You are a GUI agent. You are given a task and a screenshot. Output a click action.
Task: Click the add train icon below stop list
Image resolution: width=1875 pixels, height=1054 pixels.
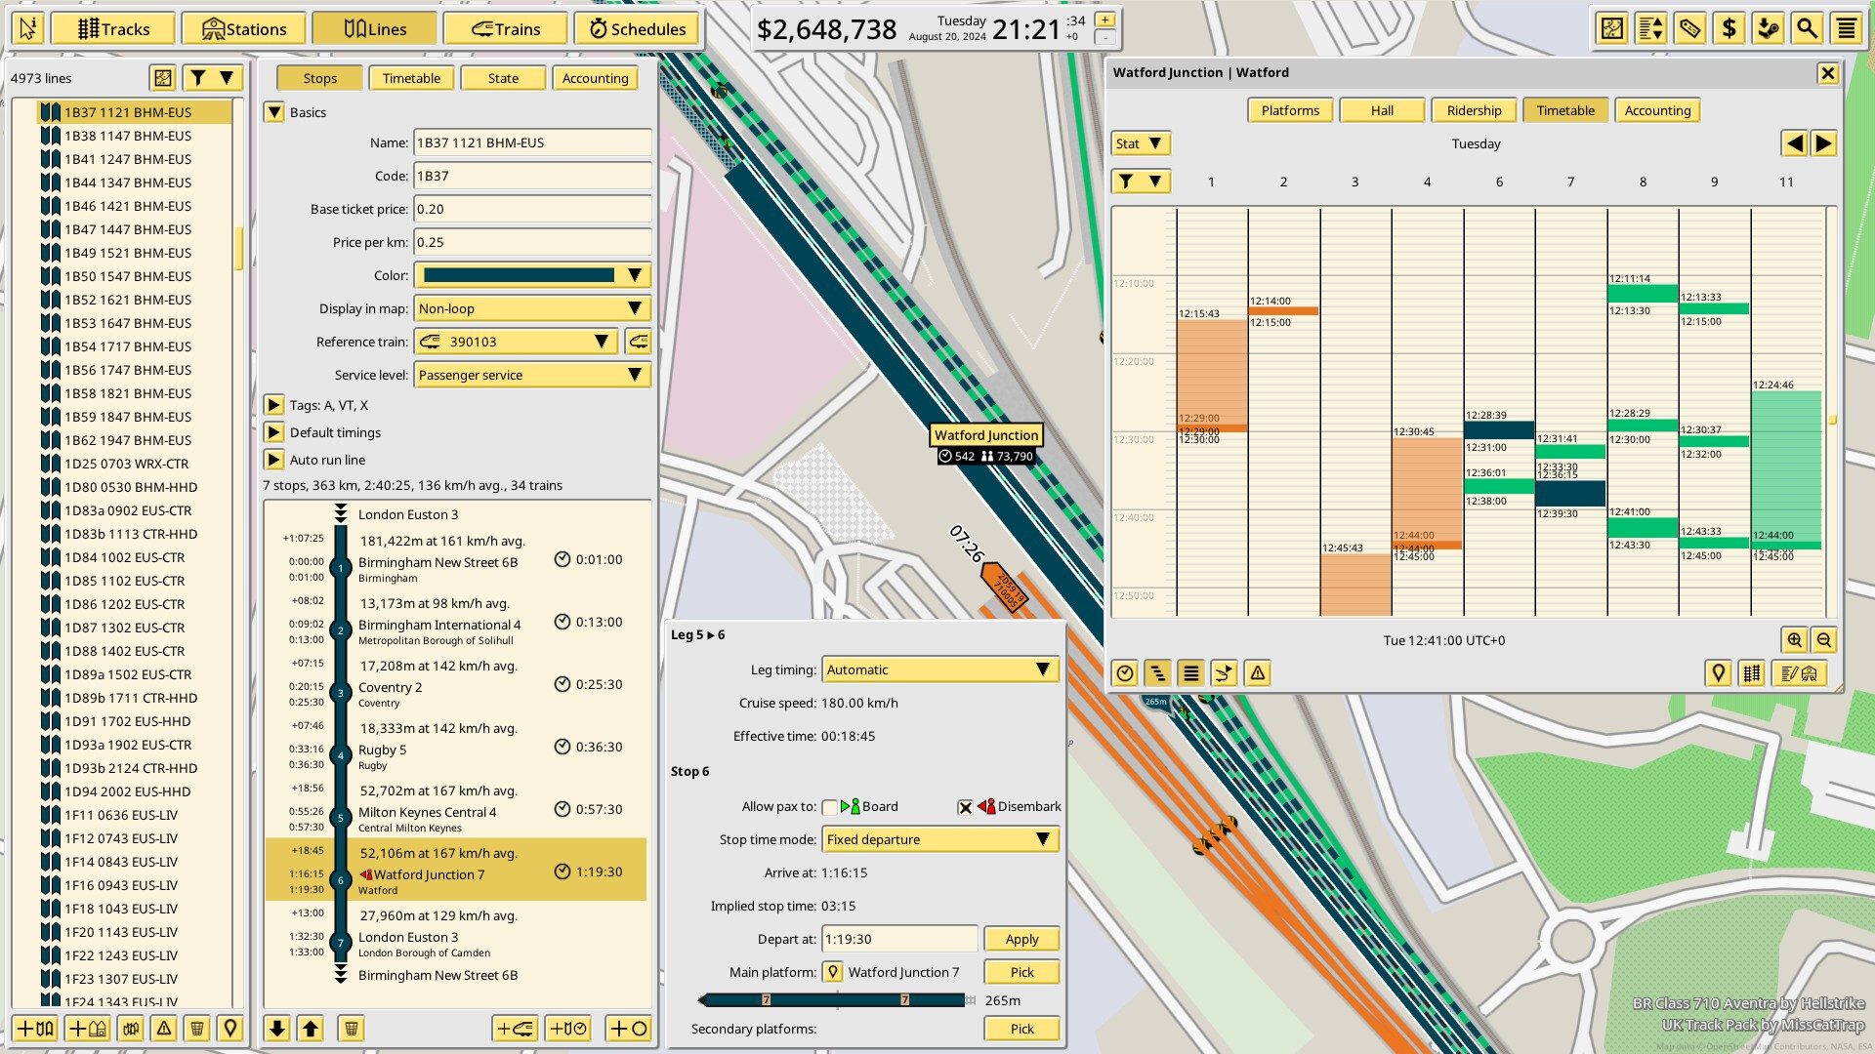pyautogui.click(x=517, y=1030)
